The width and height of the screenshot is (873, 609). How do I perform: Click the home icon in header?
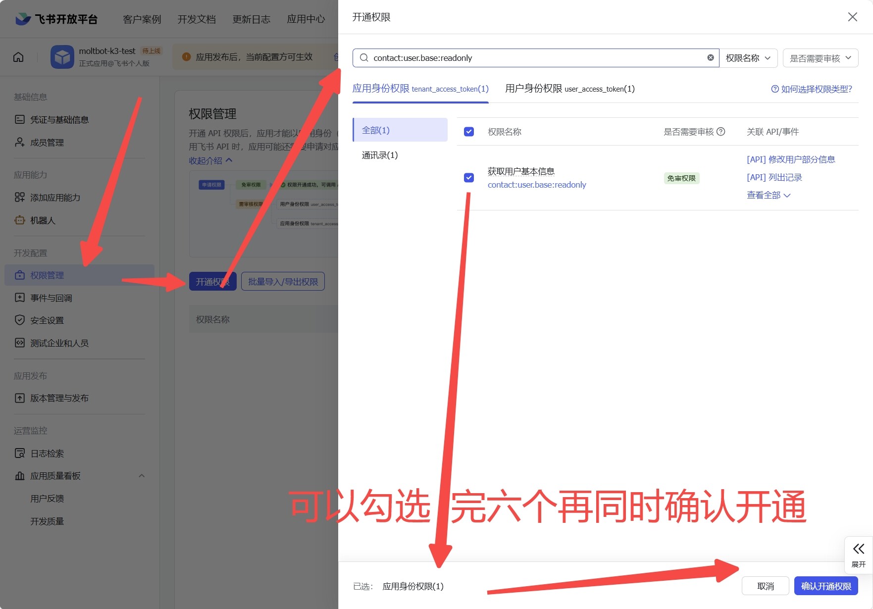tap(18, 57)
